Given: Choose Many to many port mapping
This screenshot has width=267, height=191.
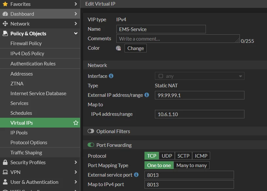Looking at the screenshot, I should click(x=192, y=165).
